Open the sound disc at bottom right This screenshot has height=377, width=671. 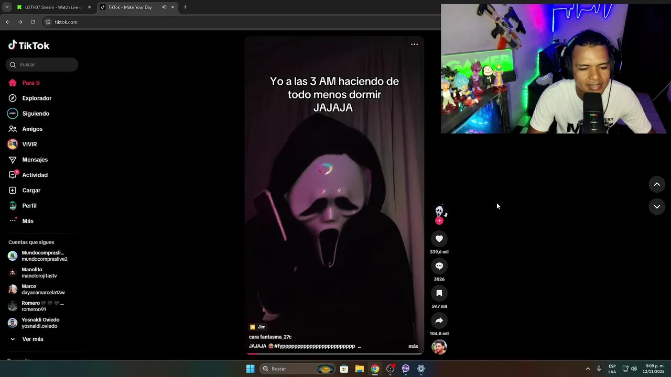[x=439, y=347]
